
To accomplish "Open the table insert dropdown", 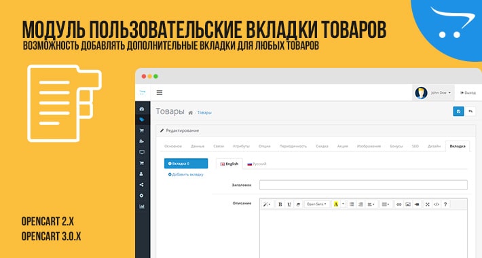I will pos(386,204).
